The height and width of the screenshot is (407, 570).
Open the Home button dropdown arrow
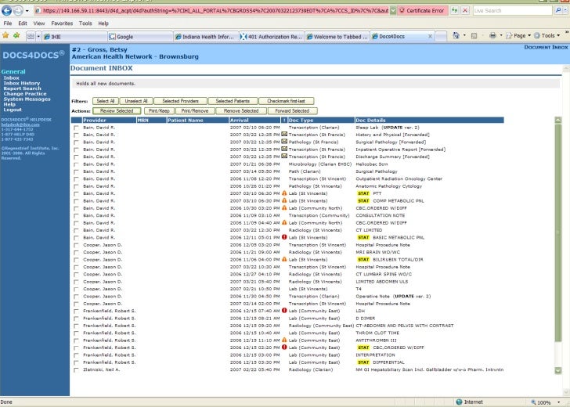tap(464, 36)
